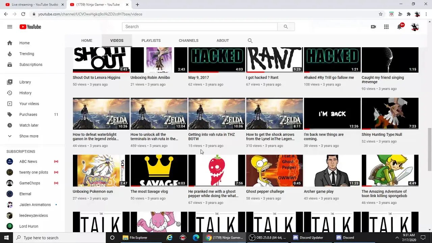Click the browser address bar URL

(x=90, y=14)
